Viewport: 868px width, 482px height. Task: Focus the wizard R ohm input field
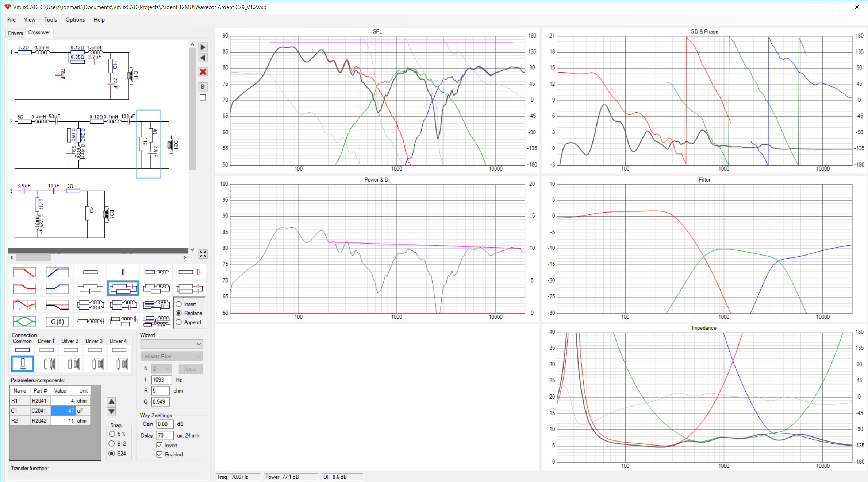[x=161, y=391]
